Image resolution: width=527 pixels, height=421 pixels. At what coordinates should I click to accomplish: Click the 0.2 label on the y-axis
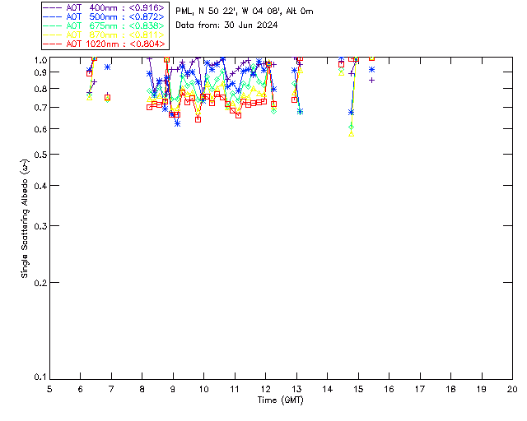(38, 283)
